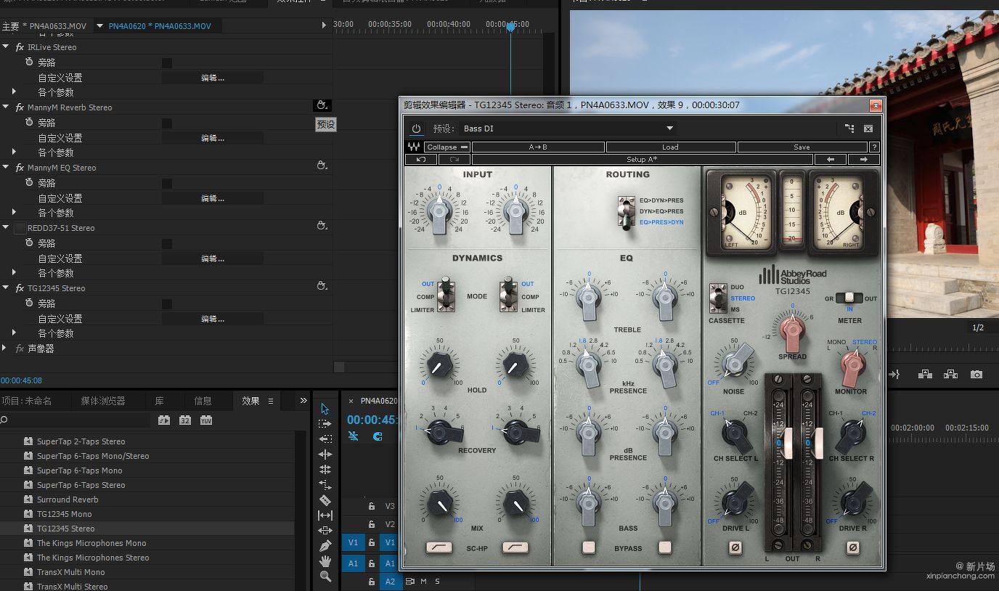Switch to the 库 tab
This screenshot has width=999, height=591.
click(159, 401)
